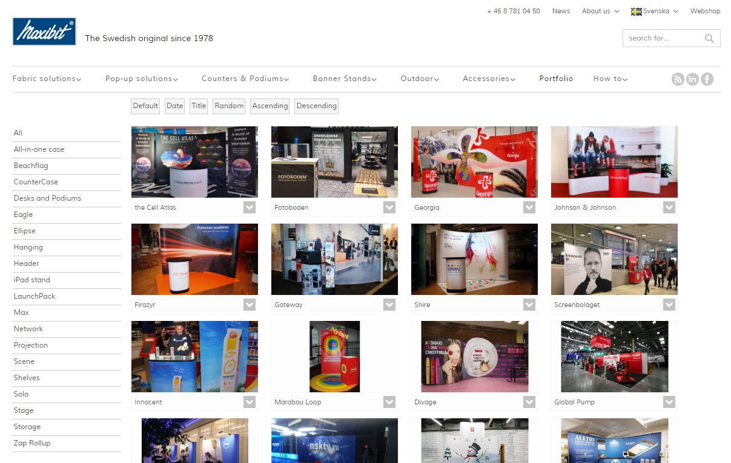Viewport: 731px width, 463px height.
Task: Sort portfolio in Random order
Action: (x=229, y=106)
